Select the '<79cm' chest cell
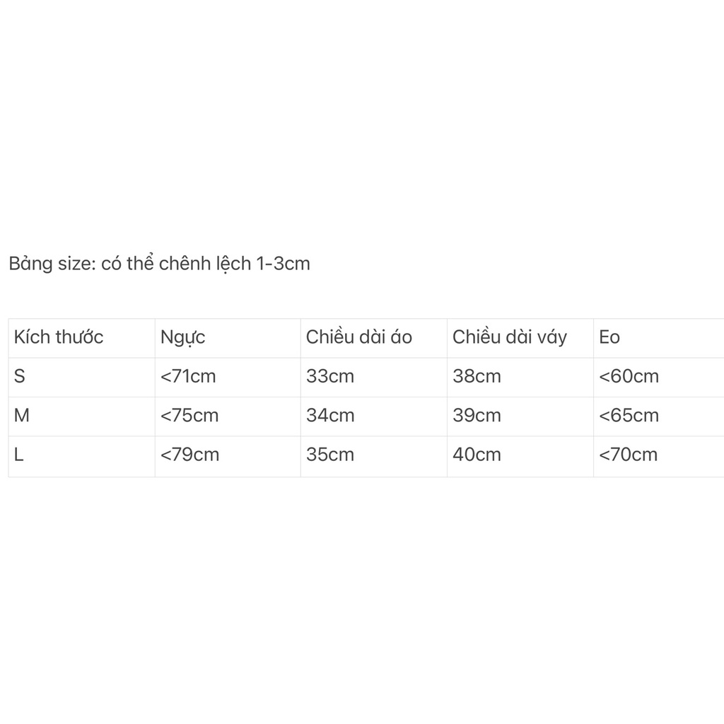Image resolution: width=724 pixels, height=724 pixels. coord(189,454)
